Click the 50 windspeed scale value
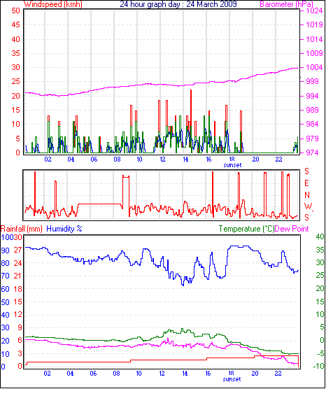Viewport: 326px width, 396px height. tap(15, 10)
